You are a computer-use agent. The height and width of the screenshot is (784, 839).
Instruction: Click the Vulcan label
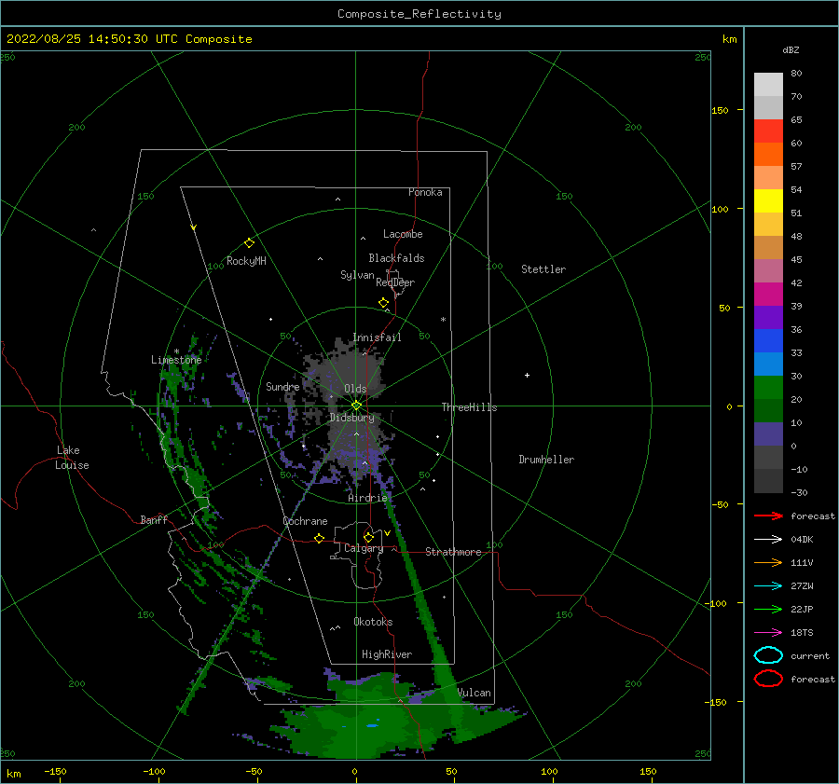(x=475, y=693)
